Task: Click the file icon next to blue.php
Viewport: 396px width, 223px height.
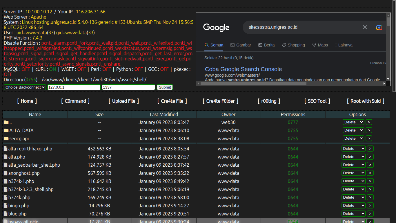Action: [6, 214]
